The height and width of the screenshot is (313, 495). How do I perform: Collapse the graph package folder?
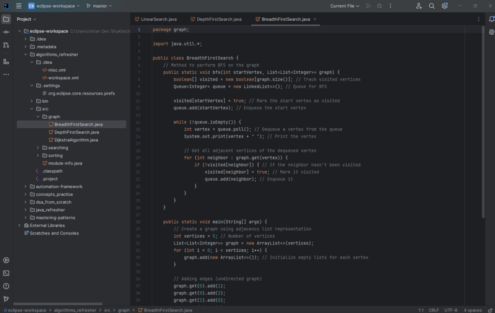[38, 116]
